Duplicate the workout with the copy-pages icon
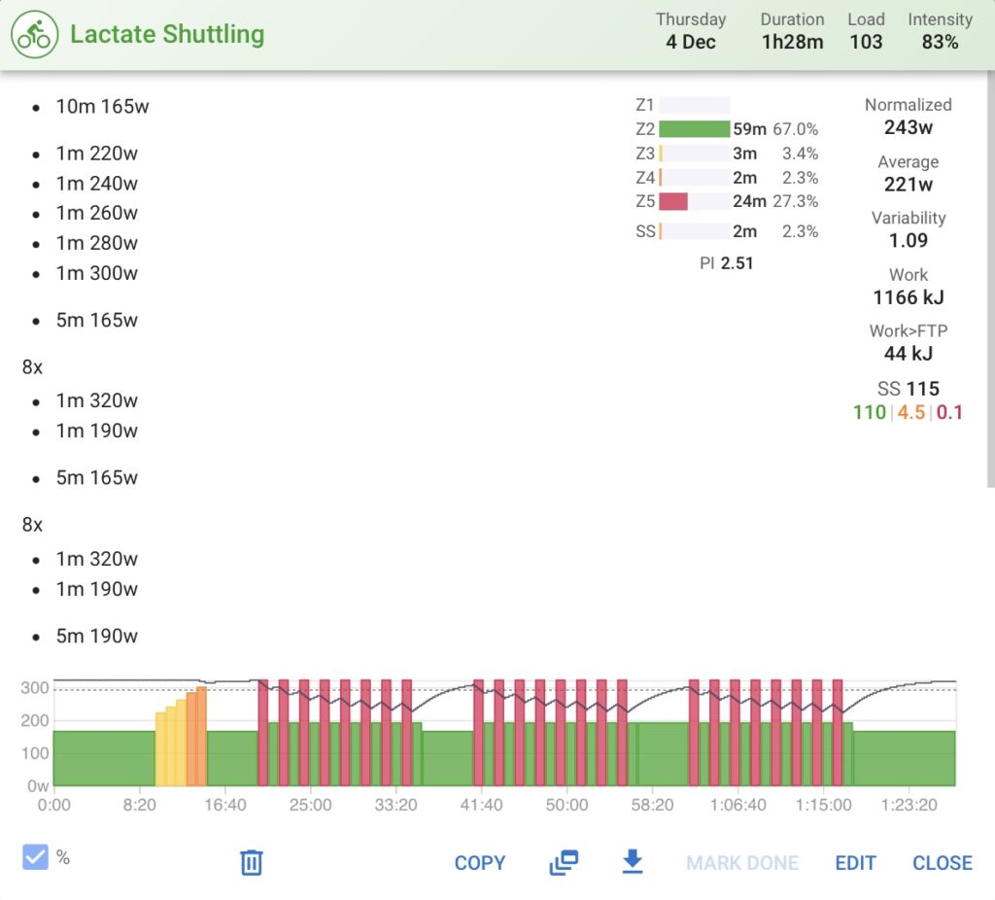 565,862
